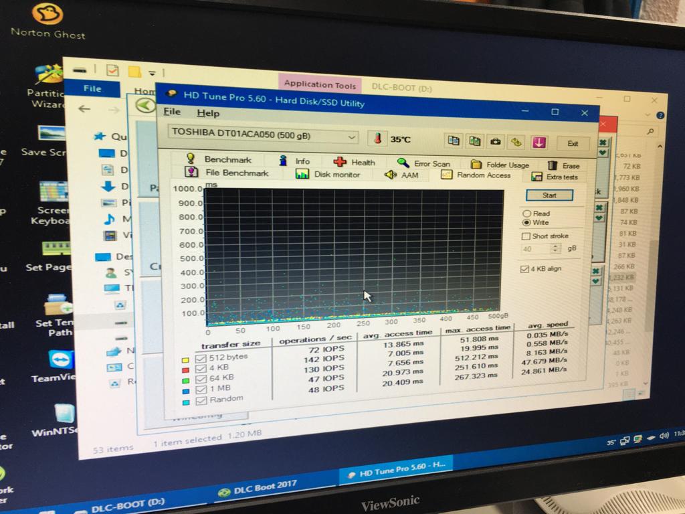Open the TOSHIBA DT01ACA050 drive dropdown
Viewport: 685px width, 514px height.
pos(263,134)
